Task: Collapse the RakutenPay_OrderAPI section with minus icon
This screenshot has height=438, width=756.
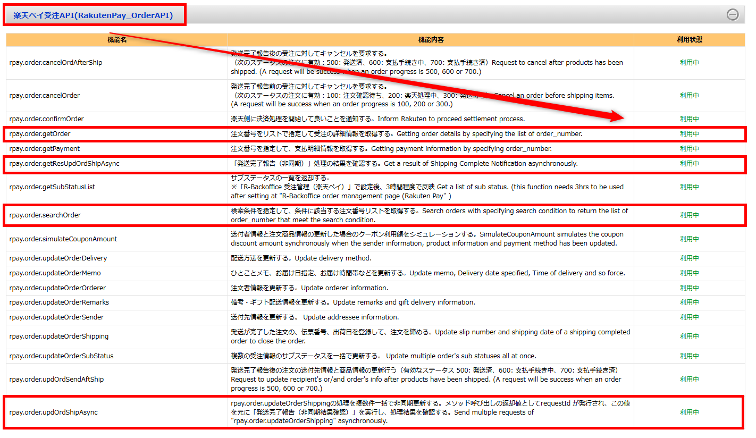Action: tap(733, 15)
